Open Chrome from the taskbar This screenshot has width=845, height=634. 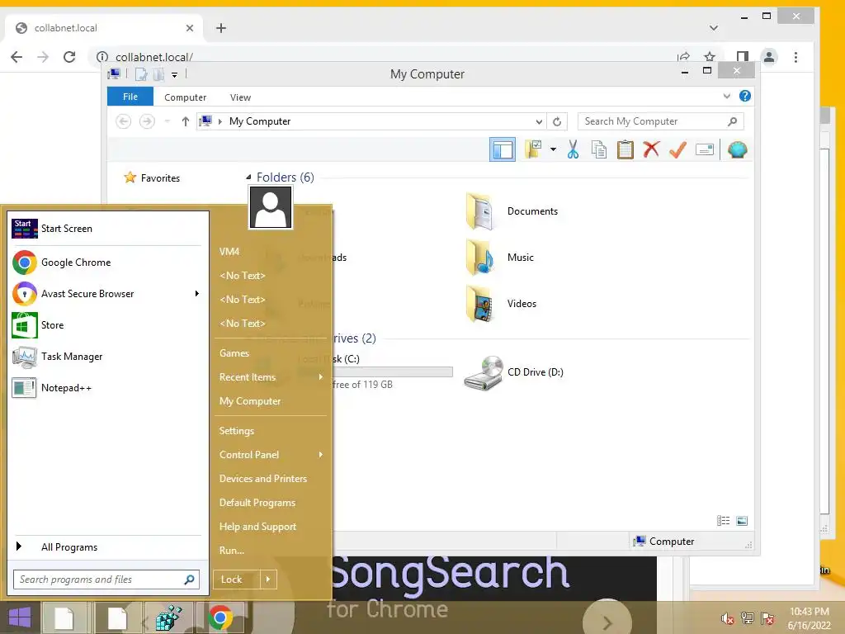click(220, 617)
